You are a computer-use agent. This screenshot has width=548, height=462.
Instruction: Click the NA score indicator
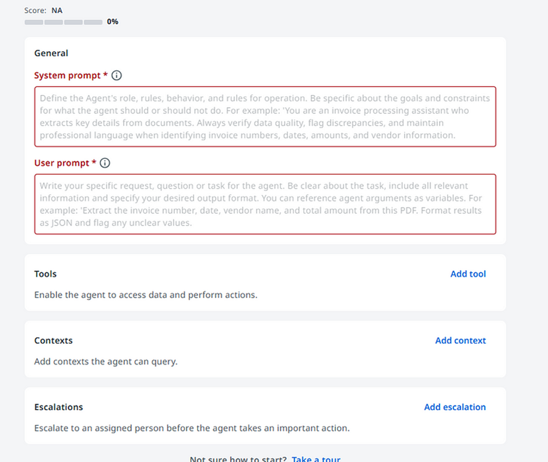click(x=57, y=10)
